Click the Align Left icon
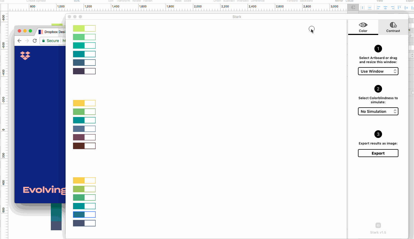The height and width of the screenshot is (239, 414). click(378, 8)
